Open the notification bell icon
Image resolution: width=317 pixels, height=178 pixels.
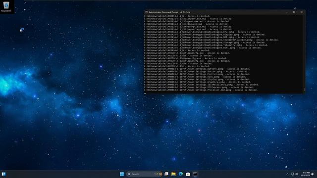click(x=313, y=174)
